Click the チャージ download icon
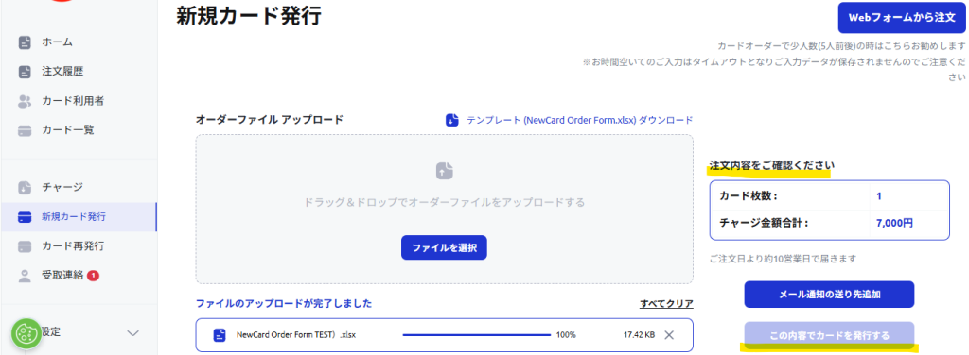This screenshot has height=355, width=969. point(25,187)
